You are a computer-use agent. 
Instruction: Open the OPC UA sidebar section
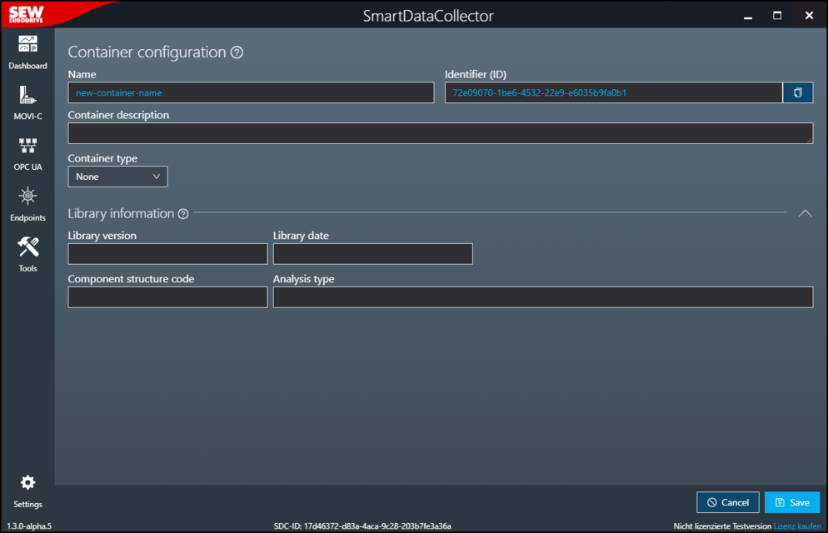27,153
